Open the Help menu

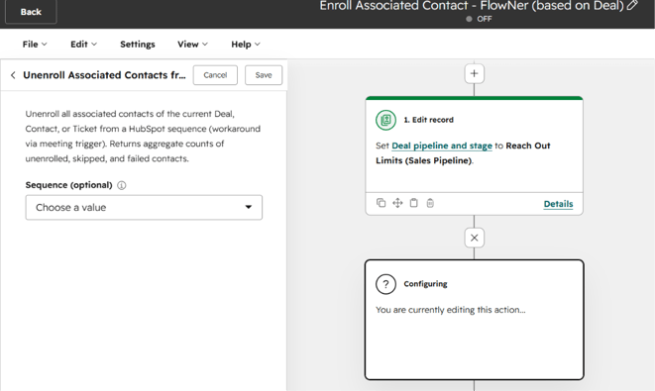246,45
